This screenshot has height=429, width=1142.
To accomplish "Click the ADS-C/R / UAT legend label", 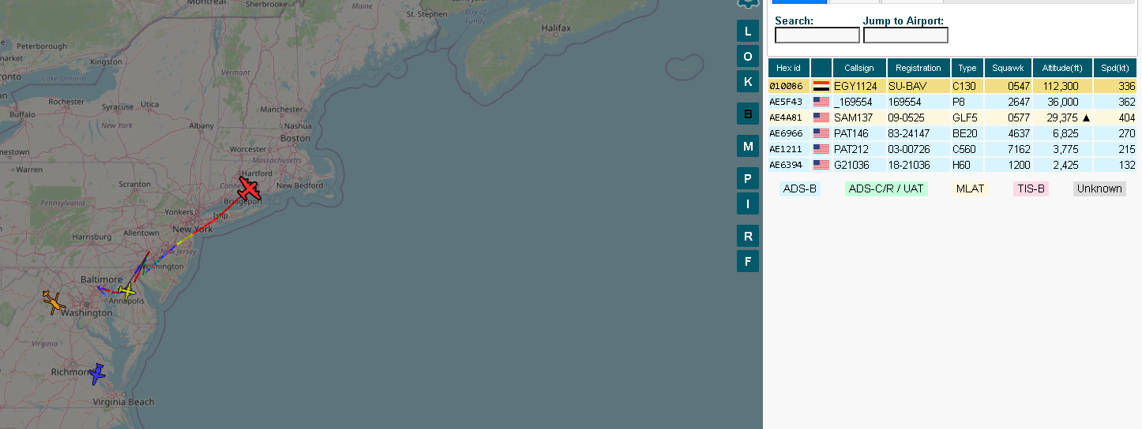I will [x=886, y=188].
